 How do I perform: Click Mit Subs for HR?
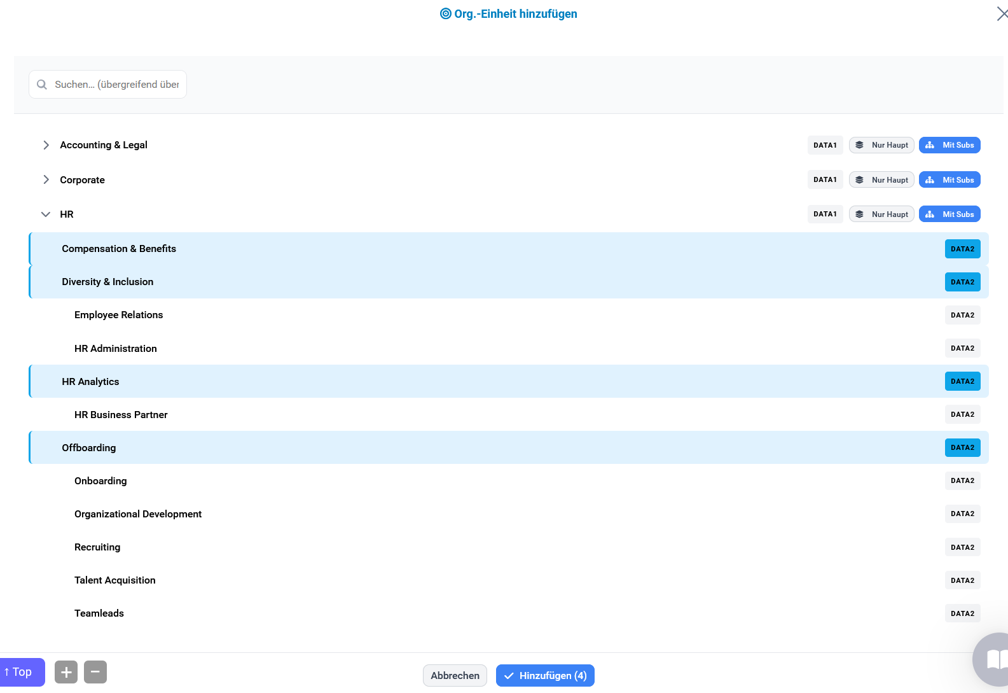coord(949,214)
